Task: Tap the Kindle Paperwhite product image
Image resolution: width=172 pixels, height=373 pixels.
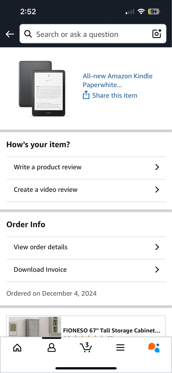Action: 43,88
